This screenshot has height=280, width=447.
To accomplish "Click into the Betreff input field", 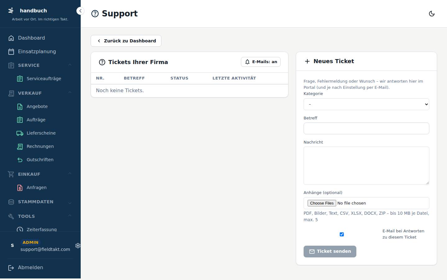I will pyautogui.click(x=366, y=128).
